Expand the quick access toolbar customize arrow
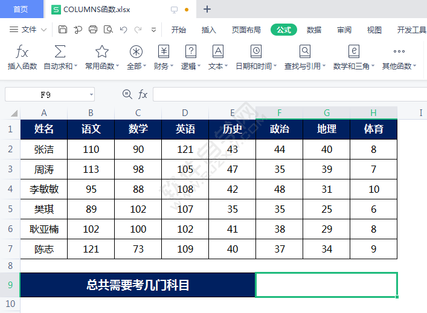Viewport: 427px width, 313px height. pyautogui.click(x=153, y=30)
